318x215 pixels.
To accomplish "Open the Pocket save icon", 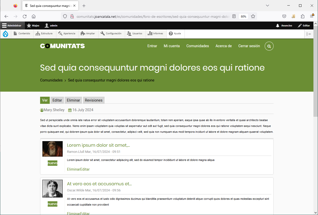I will [x=284, y=16].
